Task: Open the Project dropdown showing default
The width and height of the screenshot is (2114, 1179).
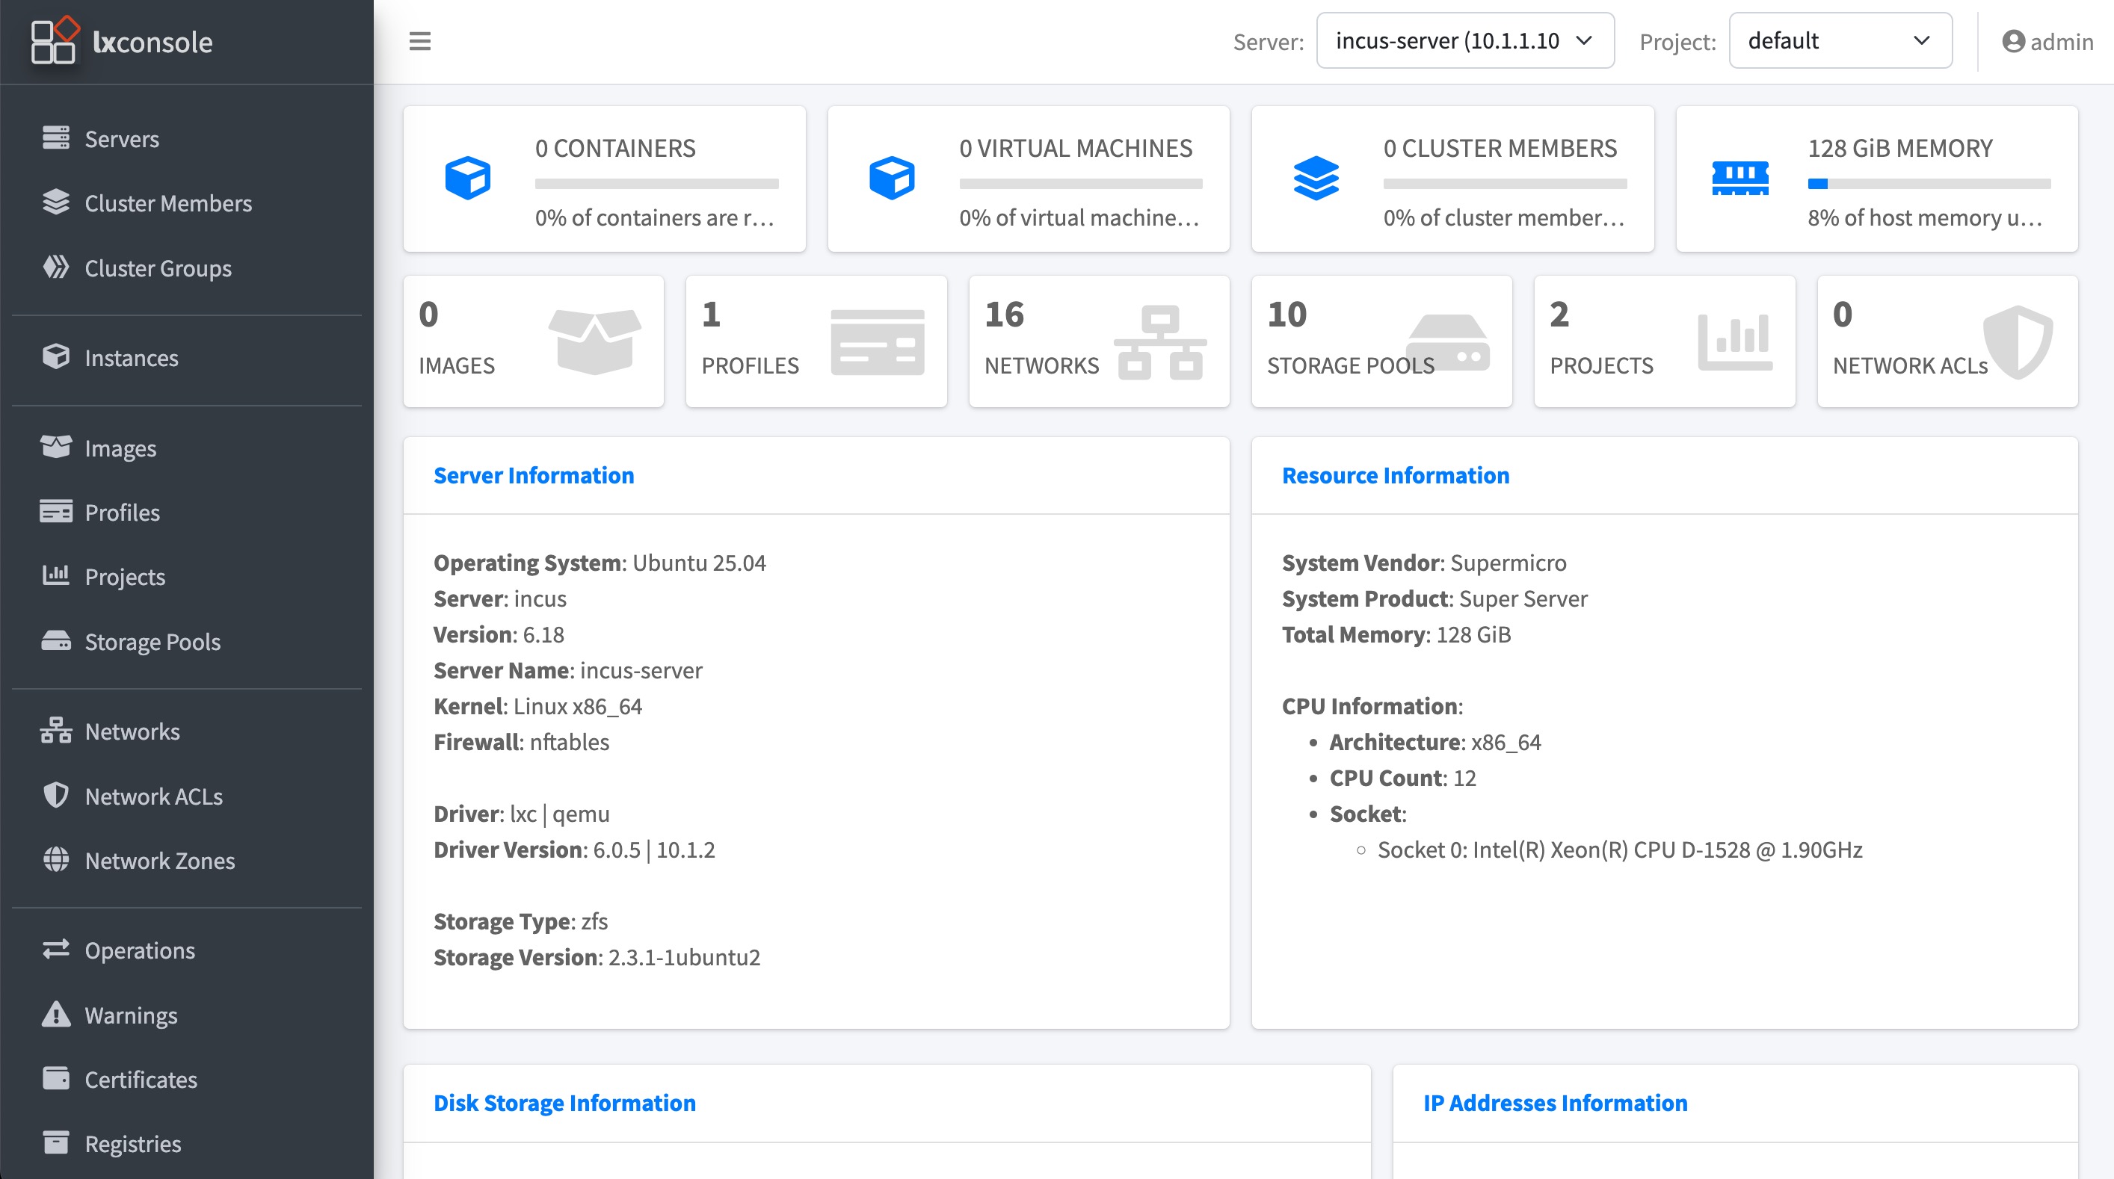Action: pyautogui.click(x=1839, y=41)
